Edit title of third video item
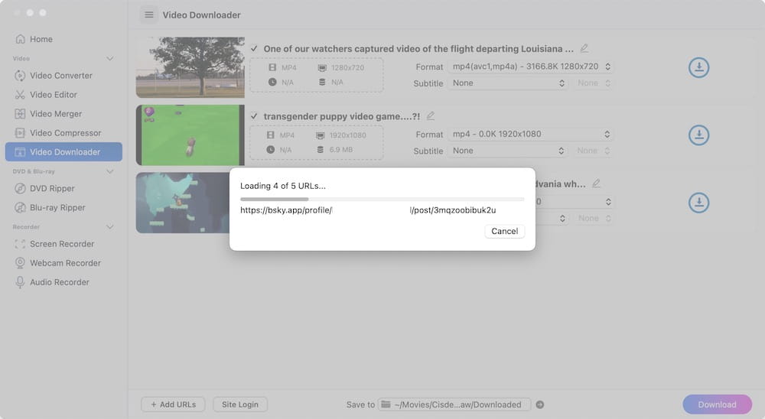The width and height of the screenshot is (765, 419). tap(596, 184)
